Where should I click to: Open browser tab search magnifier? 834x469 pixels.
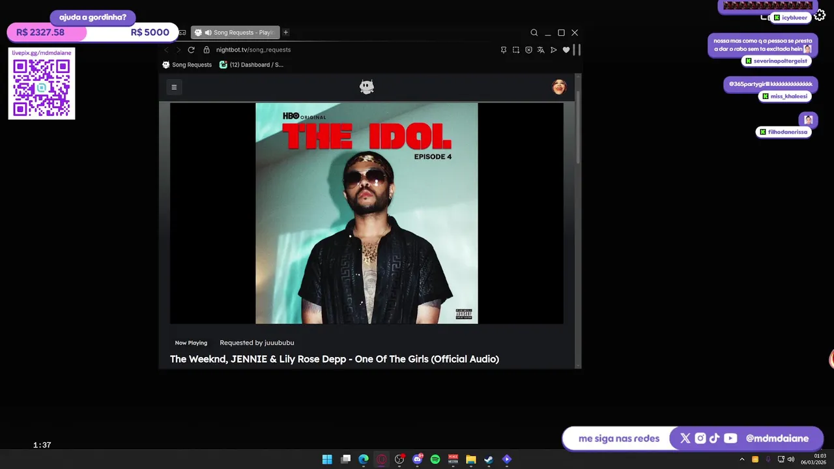point(534,33)
